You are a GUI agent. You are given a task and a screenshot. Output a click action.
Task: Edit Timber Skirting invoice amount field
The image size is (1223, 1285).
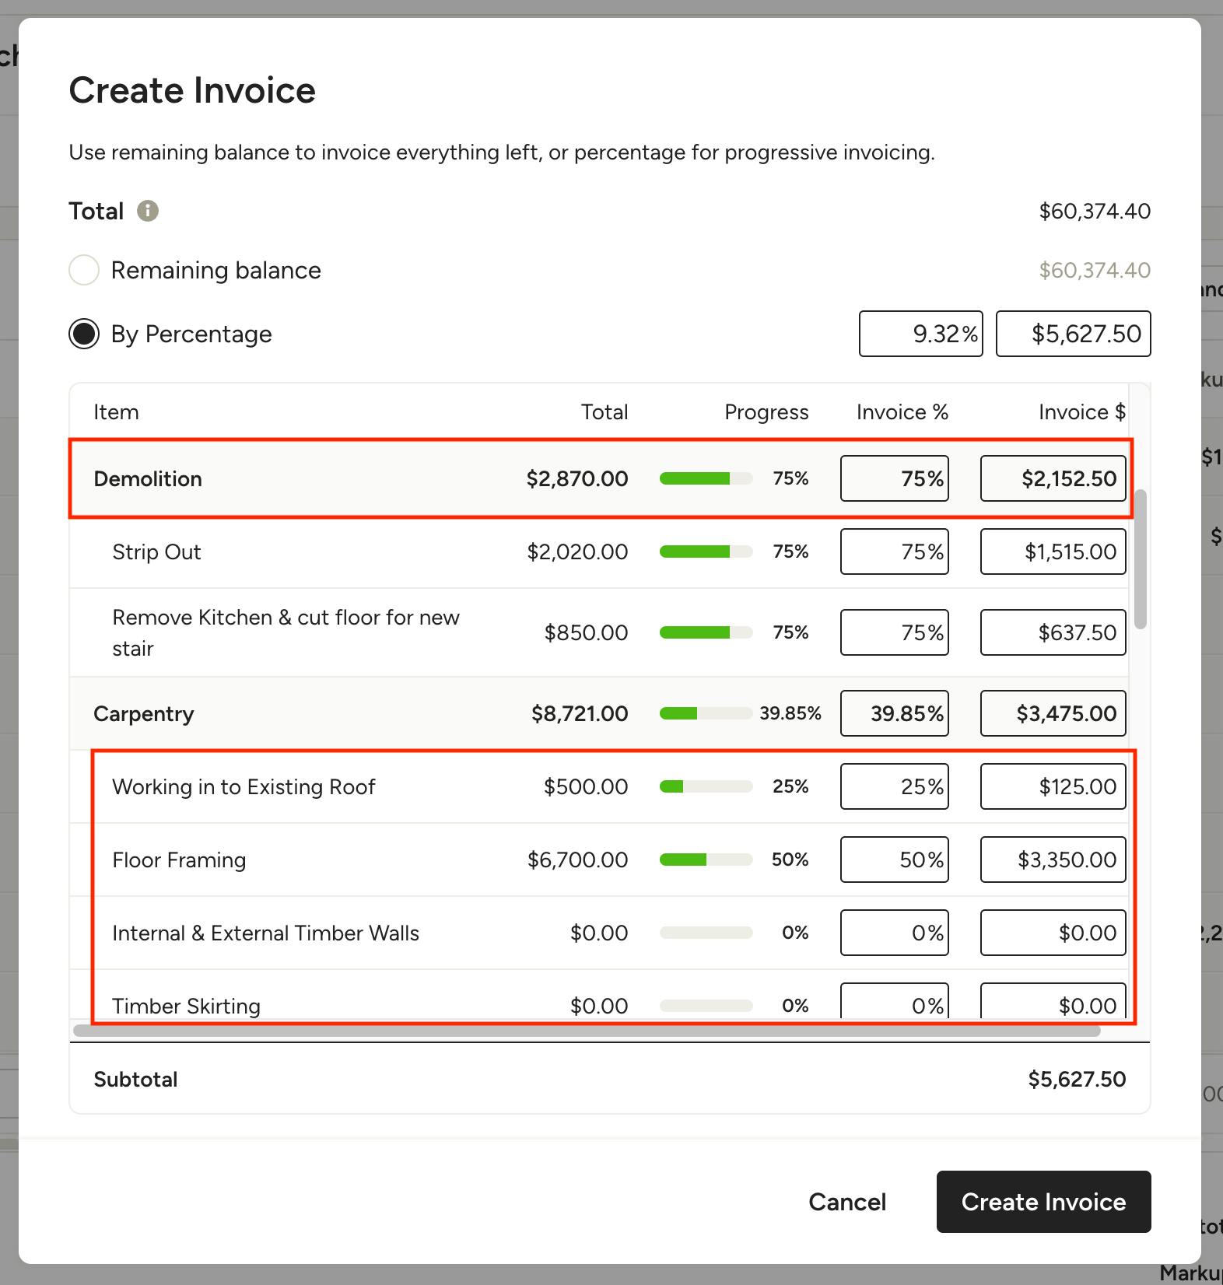(x=1053, y=1001)
